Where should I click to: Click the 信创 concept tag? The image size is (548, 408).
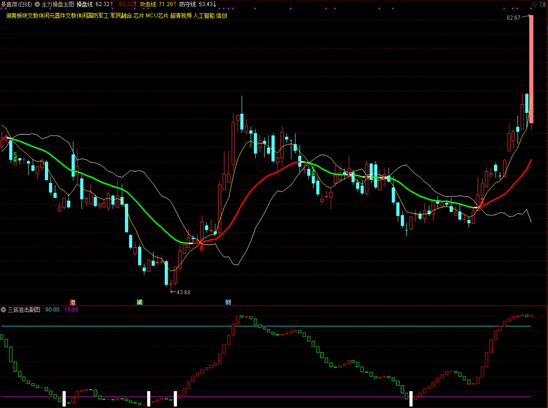click(222, 16)
